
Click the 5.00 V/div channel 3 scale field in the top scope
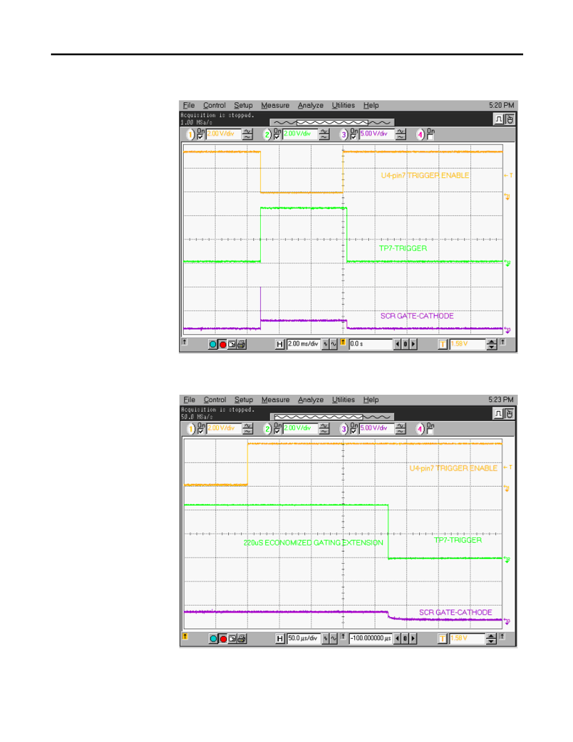377,134
